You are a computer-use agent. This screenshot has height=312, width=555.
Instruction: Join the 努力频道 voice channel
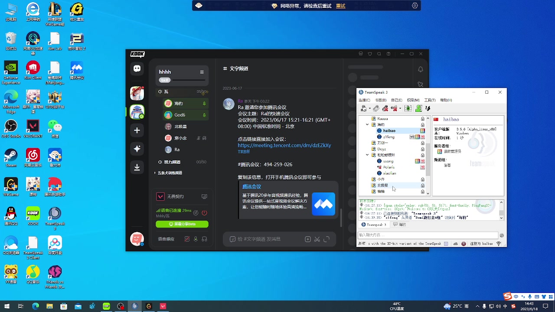182,162
